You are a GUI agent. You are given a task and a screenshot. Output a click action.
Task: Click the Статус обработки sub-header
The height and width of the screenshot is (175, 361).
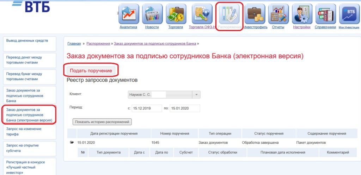[223, 152]
